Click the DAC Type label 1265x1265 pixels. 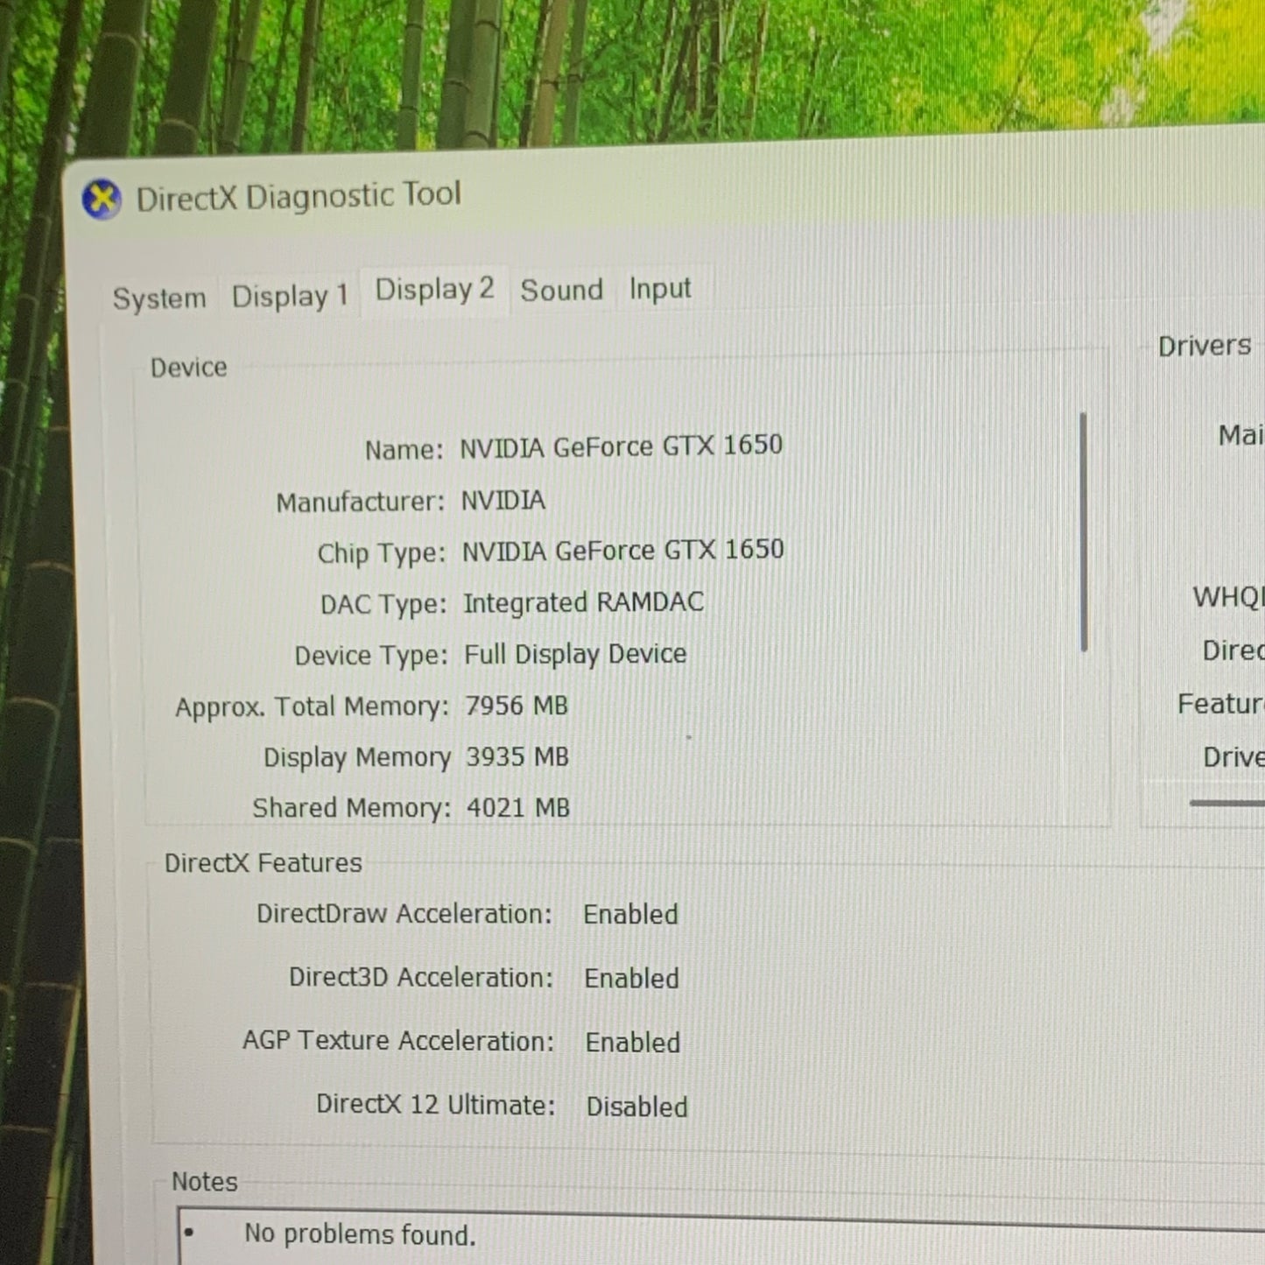[x=383, y=604]
